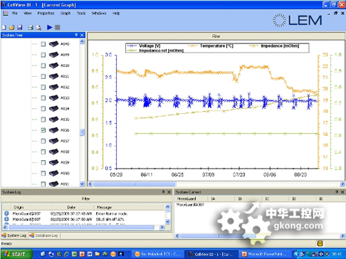The height and width of the screenshot is (259, 346).
Task: Close the System Log panel
Action: pos(169,192)
